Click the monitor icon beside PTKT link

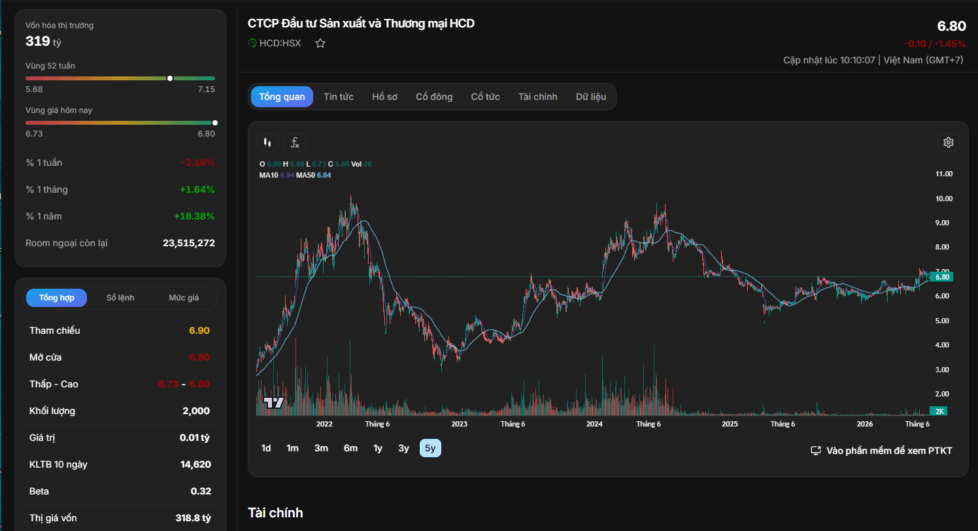(816, 451)
